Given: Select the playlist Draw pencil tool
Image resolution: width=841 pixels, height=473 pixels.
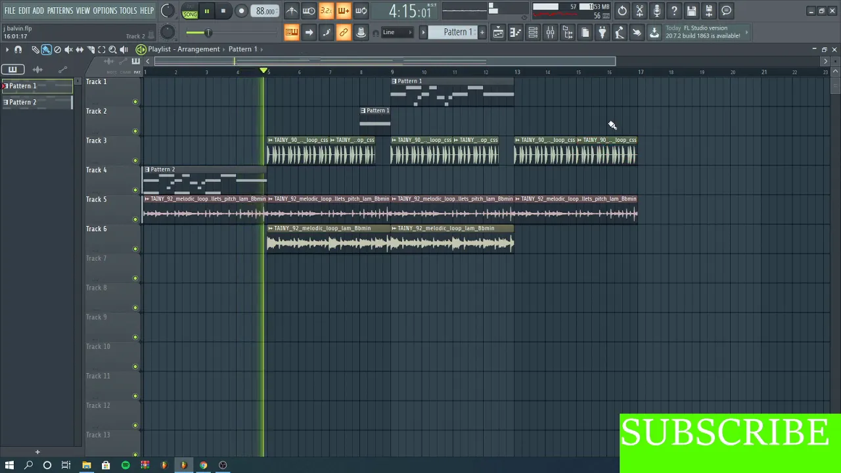Looking at the screenshot, I should (x=35, y=49).
